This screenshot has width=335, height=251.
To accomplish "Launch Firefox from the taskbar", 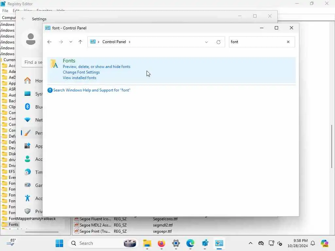I will [x=162, y=243].
